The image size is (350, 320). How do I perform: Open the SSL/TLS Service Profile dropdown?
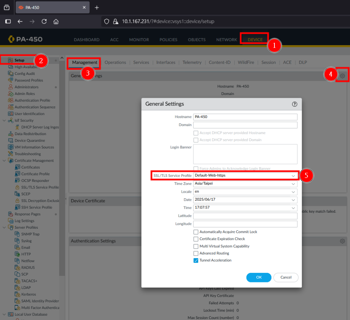click(x=293, y=176)
